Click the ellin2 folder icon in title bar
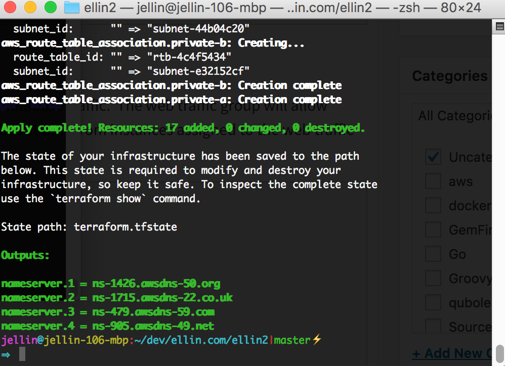This screenshot has width=505, height=366. (71, 8)
